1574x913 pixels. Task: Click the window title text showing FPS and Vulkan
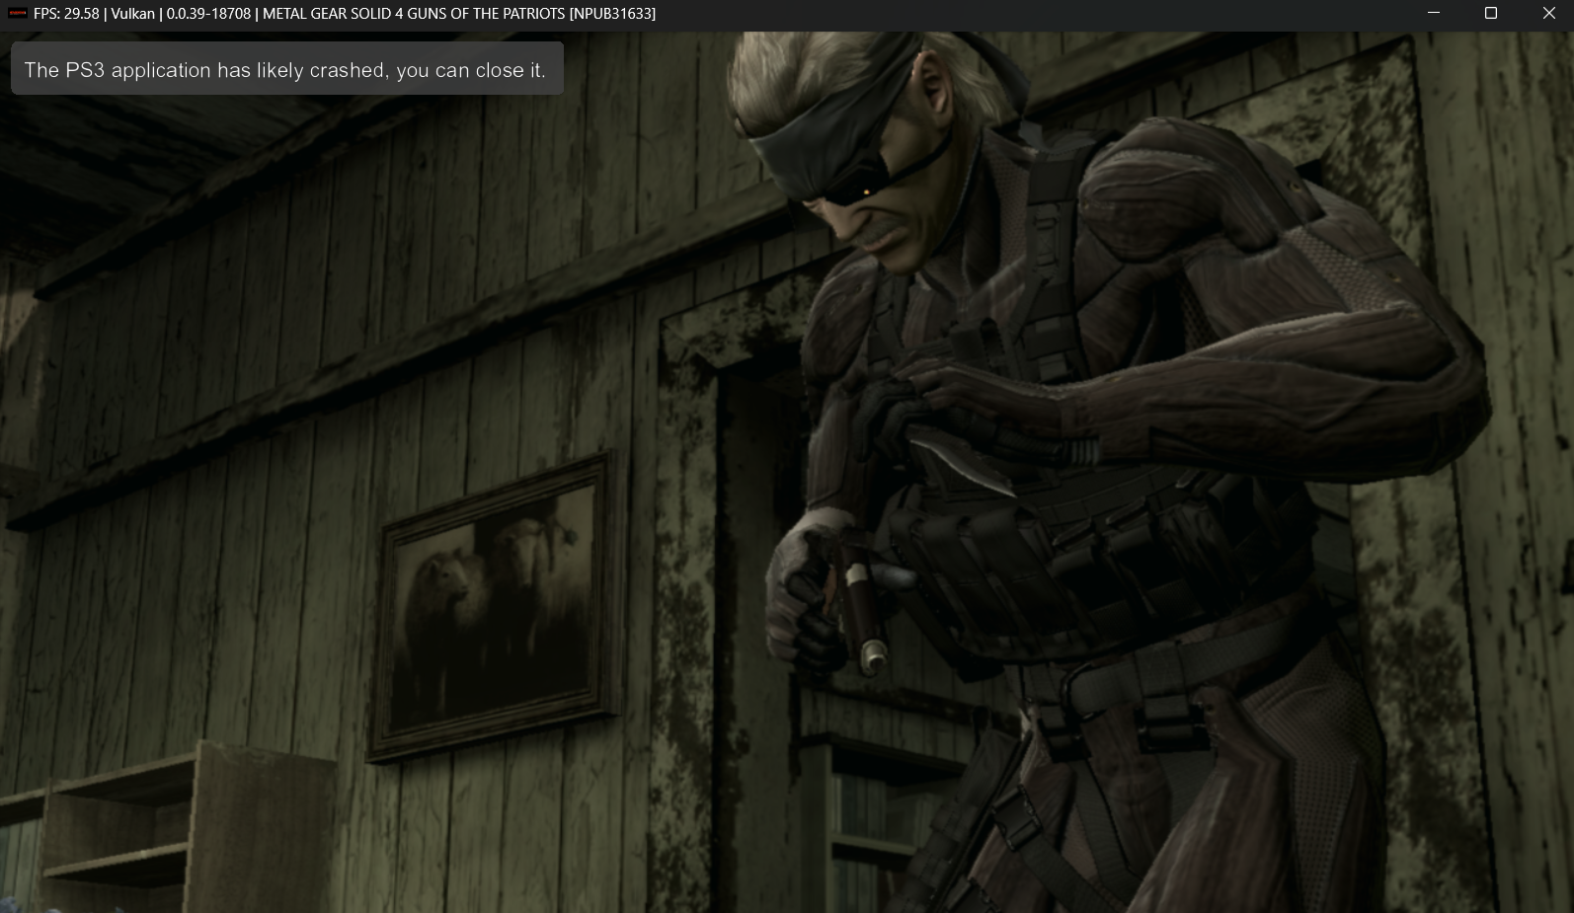tap(345, 14)
